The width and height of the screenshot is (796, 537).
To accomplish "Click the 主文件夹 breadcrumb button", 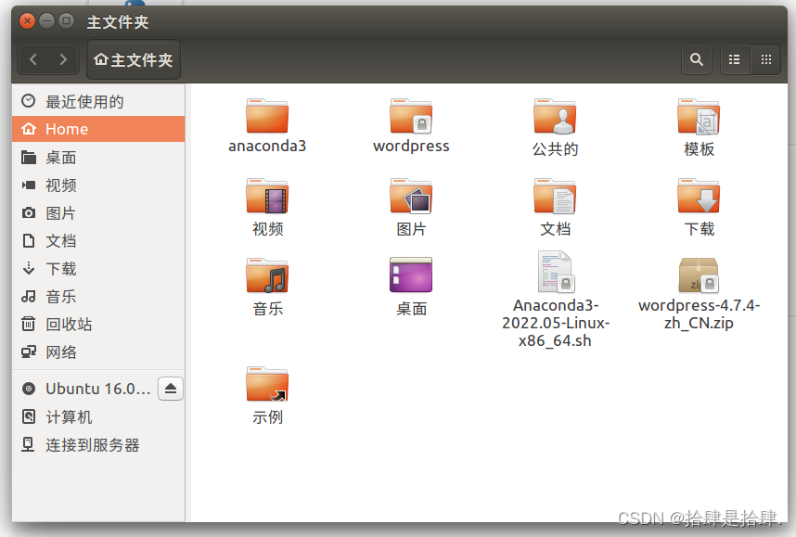I will (x=133, y=58).
